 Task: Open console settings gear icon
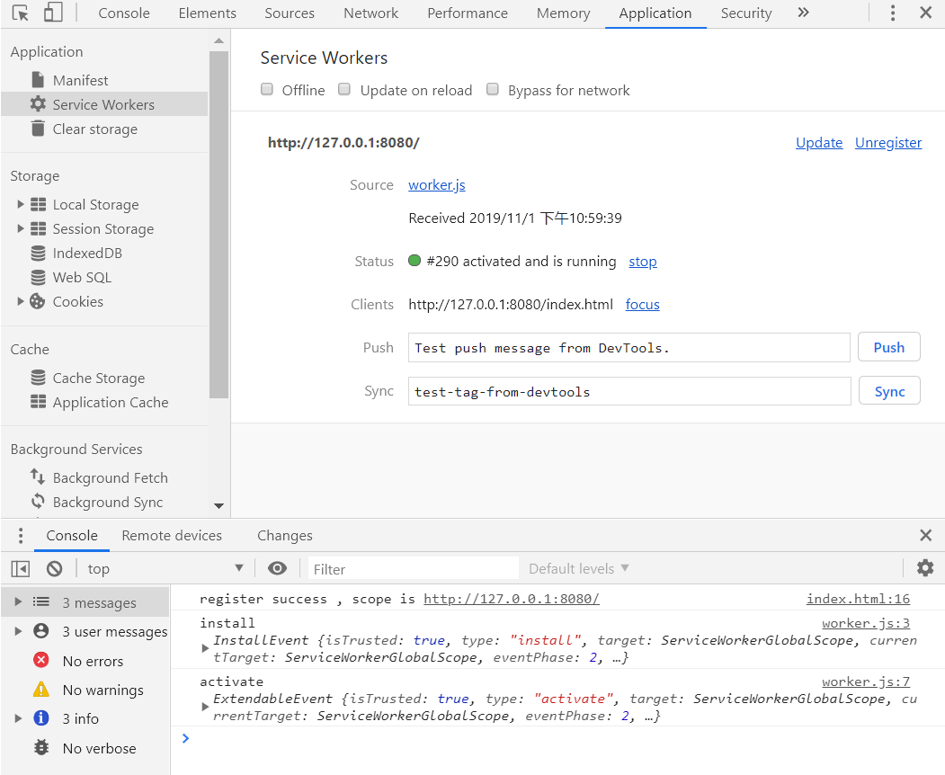(x=925, y=567)
